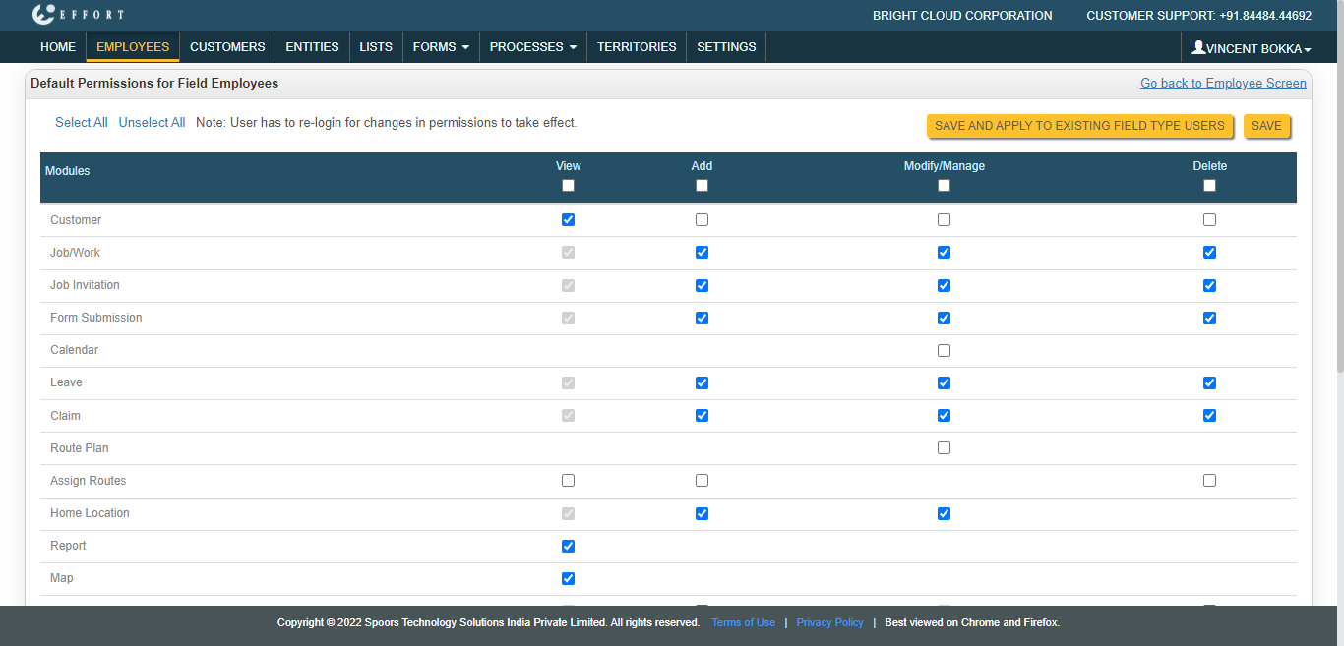Open the Processes dropdown menu

pyautogui.click(x=532, y=47)
